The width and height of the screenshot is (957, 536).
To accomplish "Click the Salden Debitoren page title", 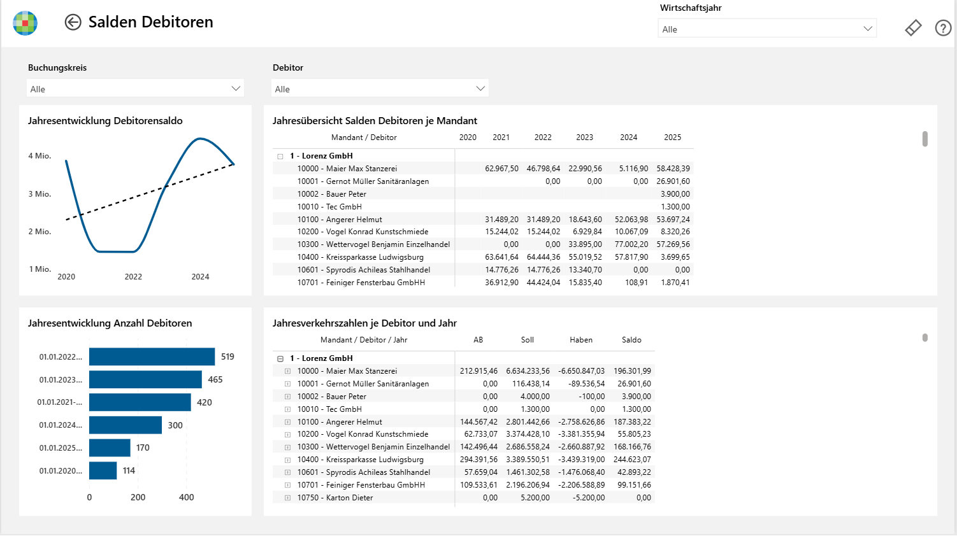I will click(150, 22).
